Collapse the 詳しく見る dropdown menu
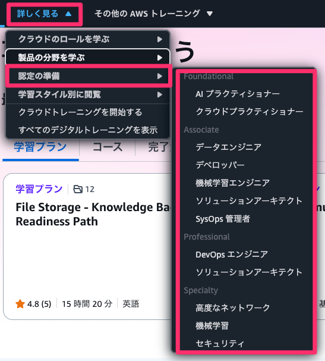Image resolution: width=325 pixels, height=361 pixels. [x=45, y=14]
